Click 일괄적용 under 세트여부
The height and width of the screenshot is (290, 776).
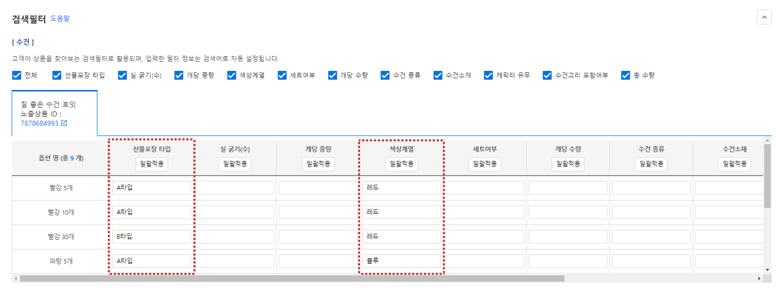[484, 164]
